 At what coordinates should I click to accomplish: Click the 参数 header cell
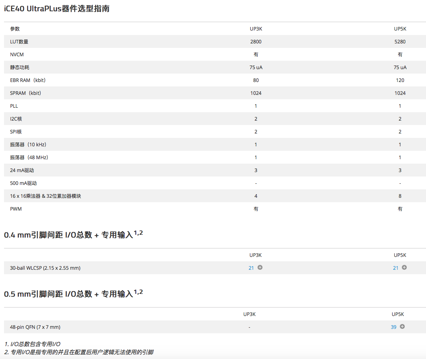(x=15, y=29)
